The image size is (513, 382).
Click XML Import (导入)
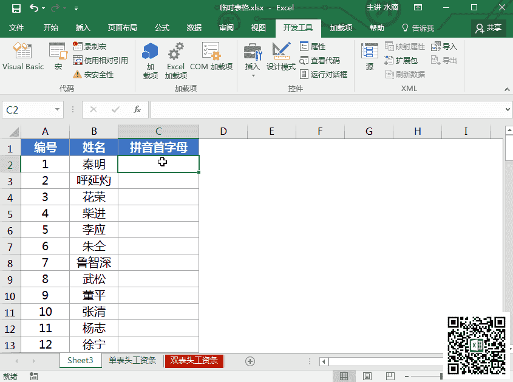coord(444,47)
